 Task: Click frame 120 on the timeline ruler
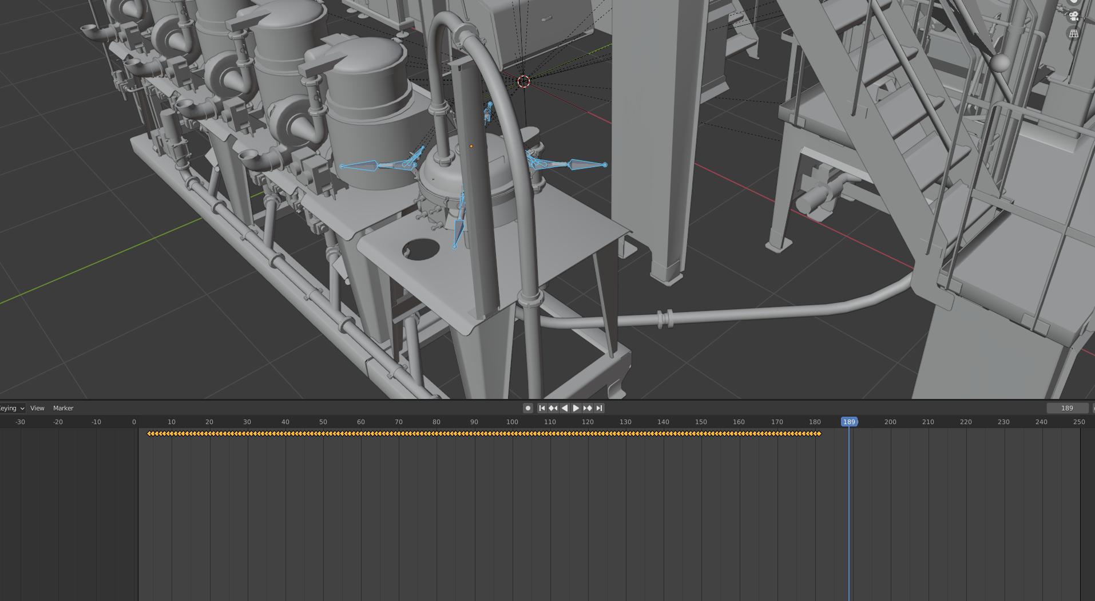tap(588, 422)
